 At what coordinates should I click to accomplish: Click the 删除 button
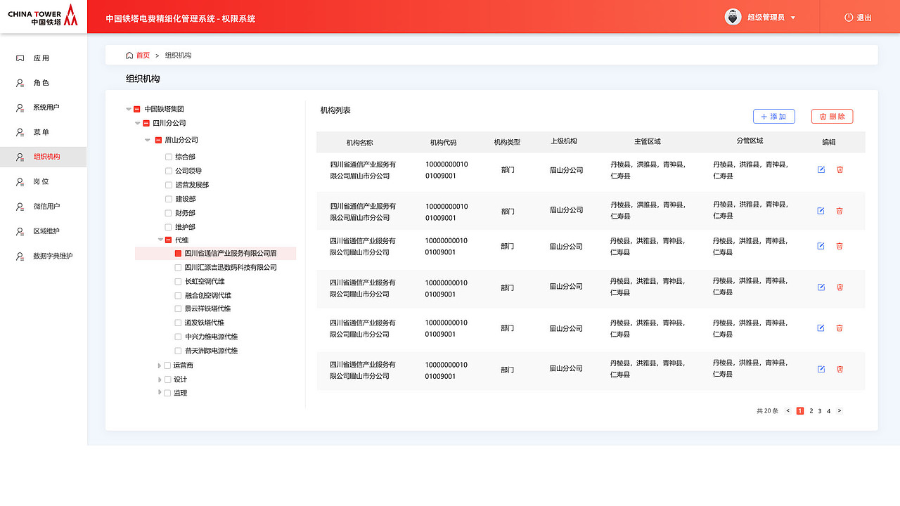point(832,117)
